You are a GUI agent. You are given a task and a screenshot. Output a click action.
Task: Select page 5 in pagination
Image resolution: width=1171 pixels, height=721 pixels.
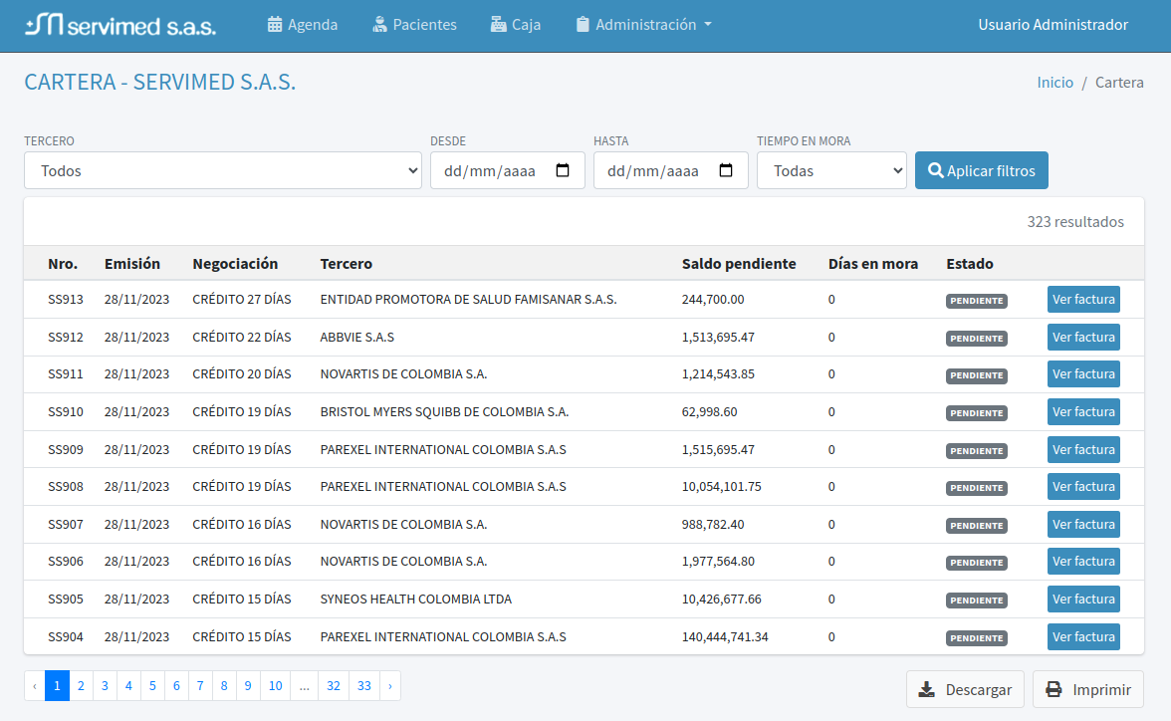coord(152,686)
